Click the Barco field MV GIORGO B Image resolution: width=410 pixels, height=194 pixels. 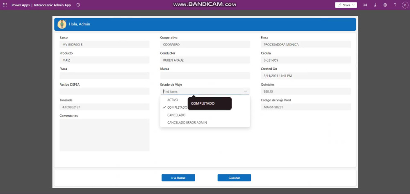105,44
